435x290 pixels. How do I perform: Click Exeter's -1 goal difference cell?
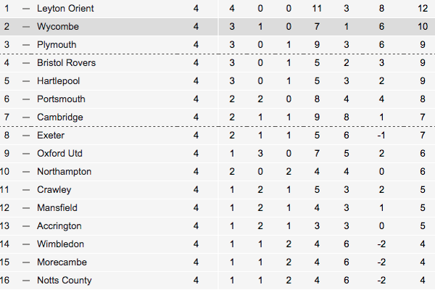click(x=381, y=135)
